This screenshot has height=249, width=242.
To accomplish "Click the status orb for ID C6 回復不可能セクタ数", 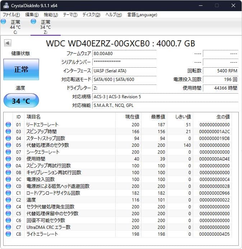I will [x=8, y=220].
